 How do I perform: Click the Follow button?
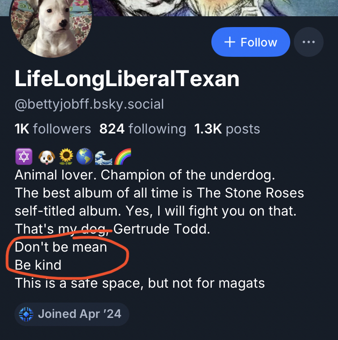coord(250,42)
